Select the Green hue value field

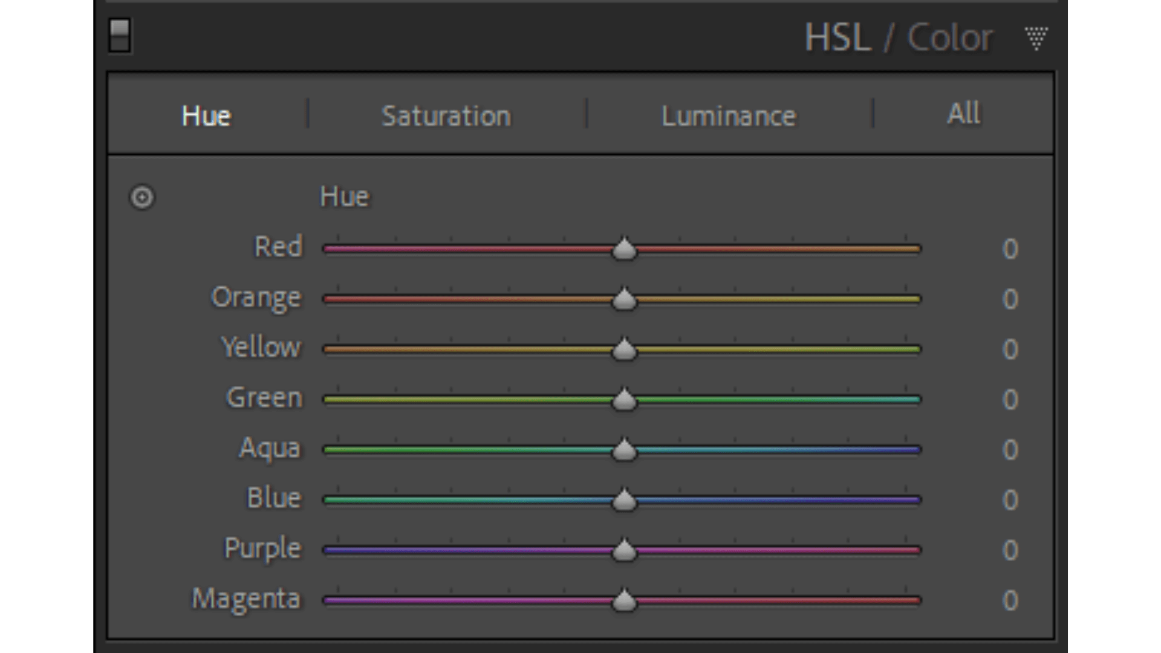pyautogui.click(x=1010, y=399)
